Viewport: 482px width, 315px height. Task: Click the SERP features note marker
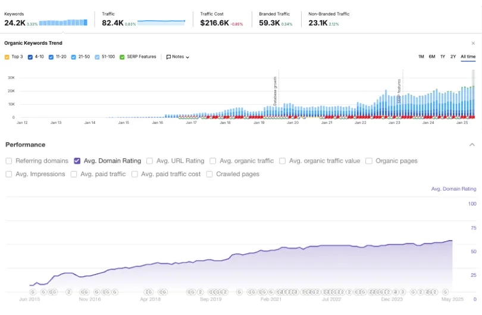tap(399, 91)
